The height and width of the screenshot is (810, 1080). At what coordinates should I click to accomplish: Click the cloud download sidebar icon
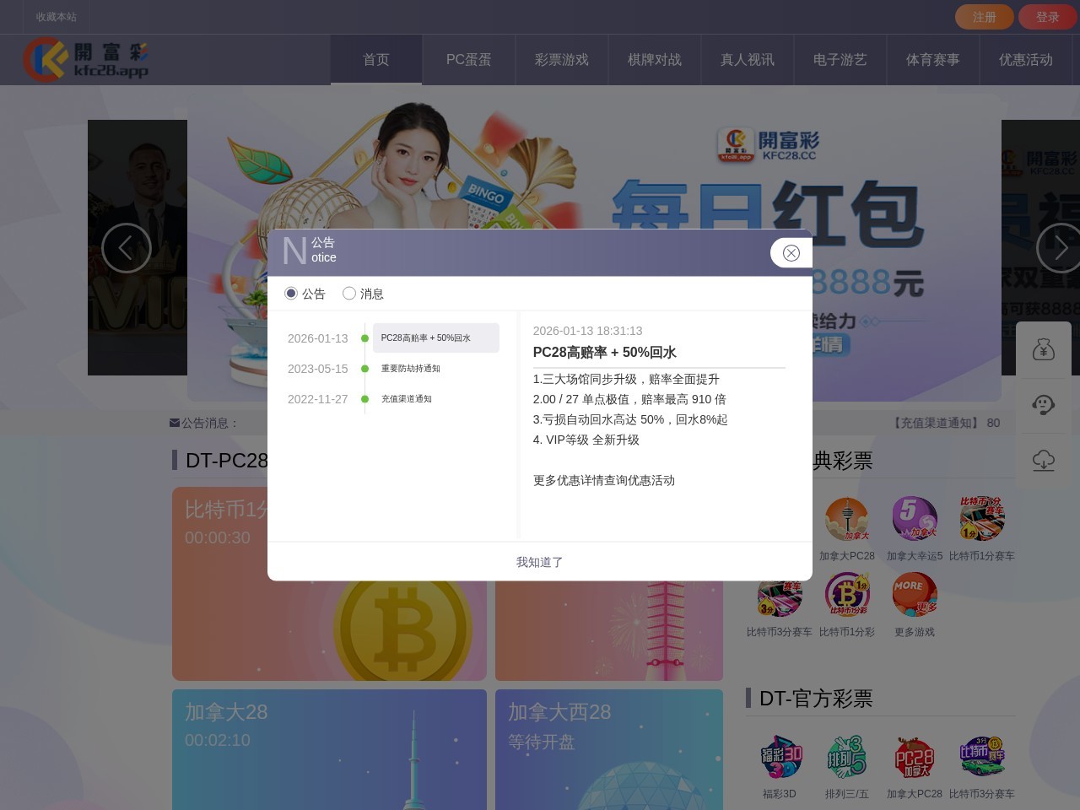1044,461
